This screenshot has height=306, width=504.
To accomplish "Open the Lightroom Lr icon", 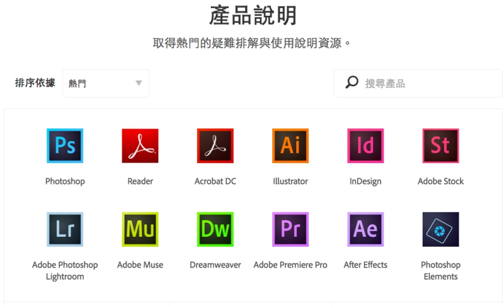I will click(65, 229).
